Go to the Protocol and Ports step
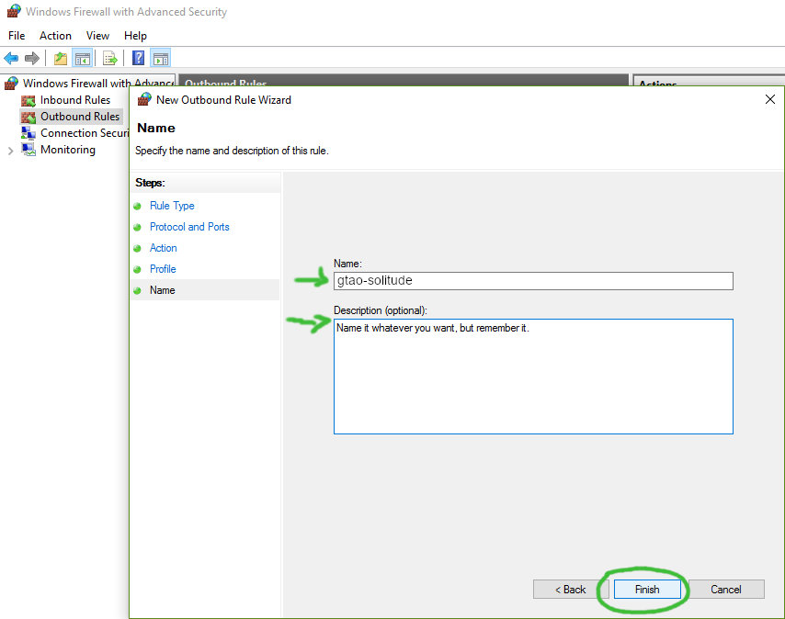Screen dimensions: 785x619 (189, 227)
